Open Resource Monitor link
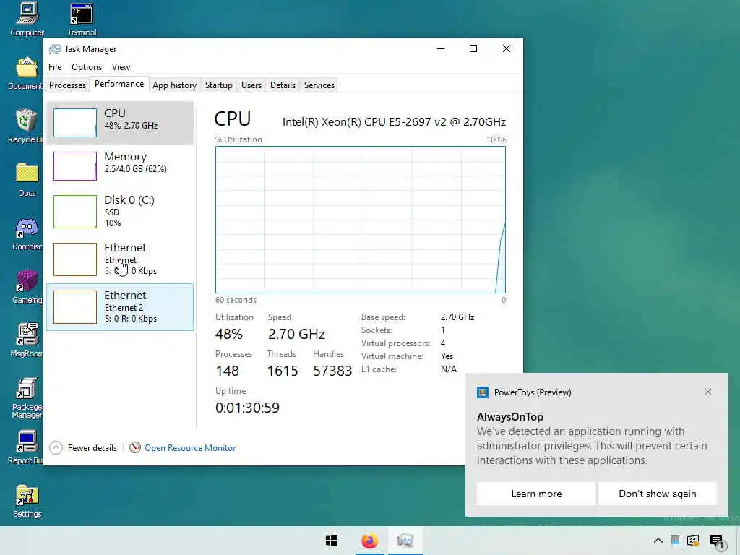This screenshot has height=555, width=740. click(190, 448)
